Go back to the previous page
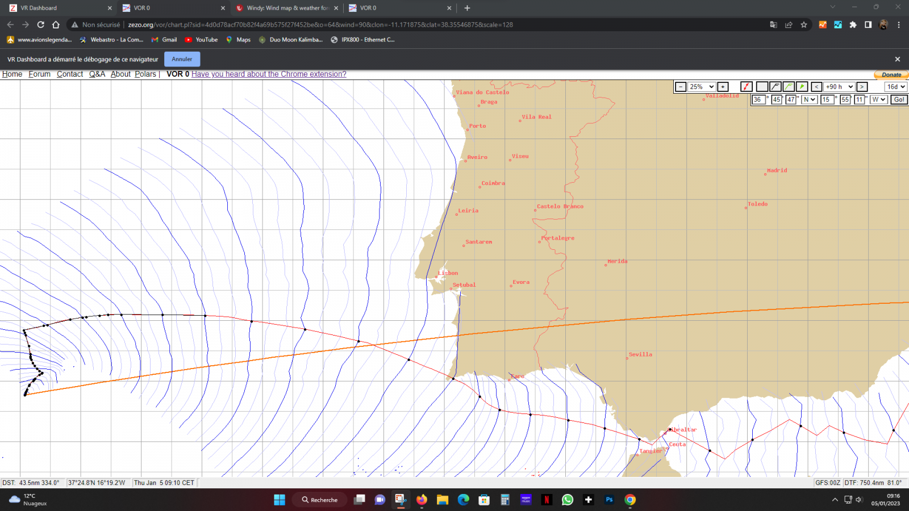The width and height of the screenshot is (909, 511). (10, 24)
